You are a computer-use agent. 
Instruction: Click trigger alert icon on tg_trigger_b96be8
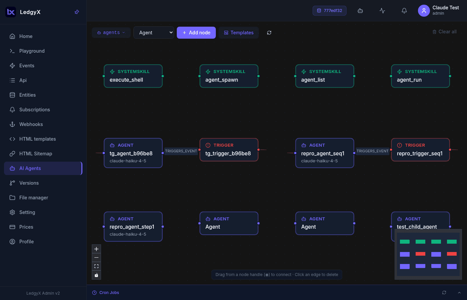pyautogui.click(x=208, y=145)
